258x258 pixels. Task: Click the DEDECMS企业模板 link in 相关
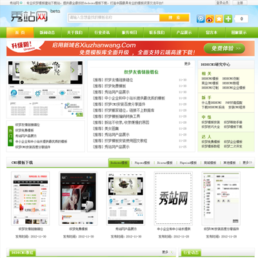(233, 88)
